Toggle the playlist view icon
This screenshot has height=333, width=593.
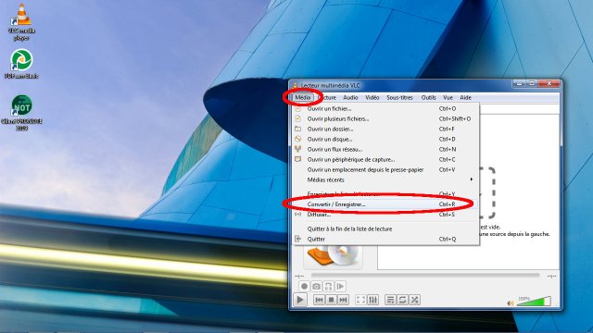[x=390, y=300]
